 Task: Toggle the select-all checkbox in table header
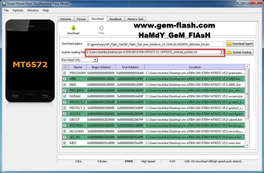65,67
